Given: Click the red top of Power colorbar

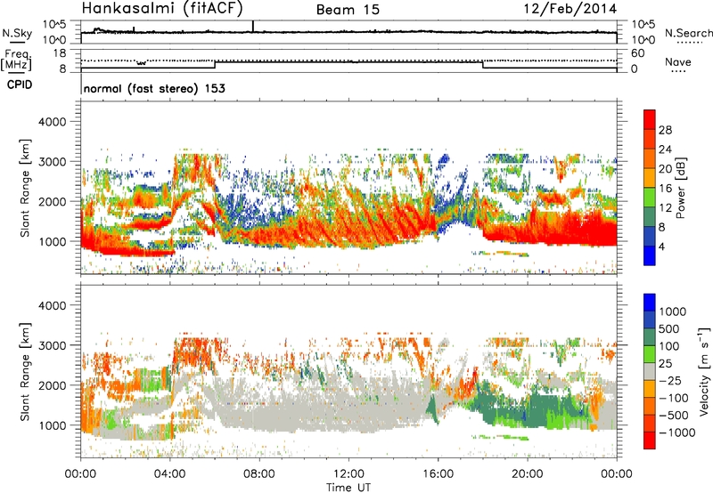Looking at the screenshot, I should (x=650, y=119).
